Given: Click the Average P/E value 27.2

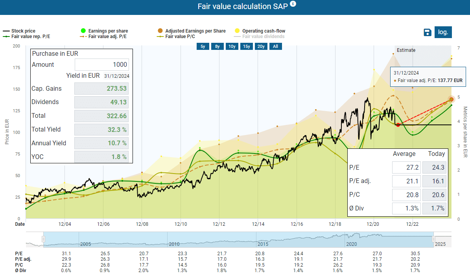Looking at the screenshot, I should coord(406,168).
